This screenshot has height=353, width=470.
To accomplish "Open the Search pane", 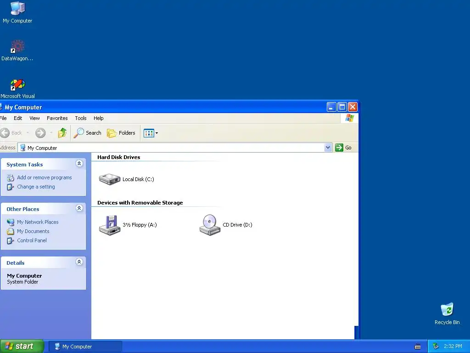I will click(x=88, y=133).
